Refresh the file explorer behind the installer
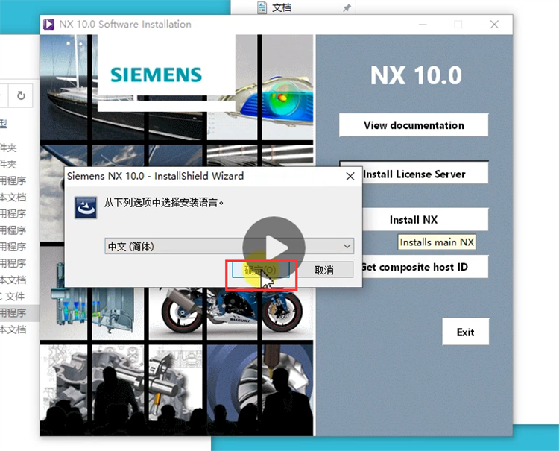This screenshot has height=451, width=559. tap(21, 95)
